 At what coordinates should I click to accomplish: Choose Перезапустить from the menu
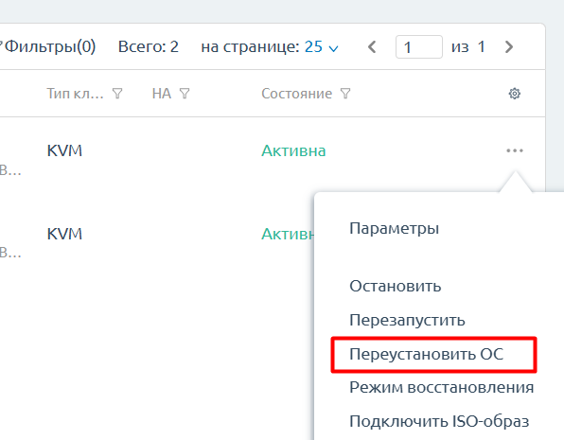407,320
